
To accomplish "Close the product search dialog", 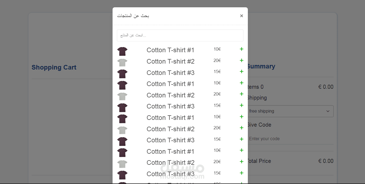I will tap(242, 16).
